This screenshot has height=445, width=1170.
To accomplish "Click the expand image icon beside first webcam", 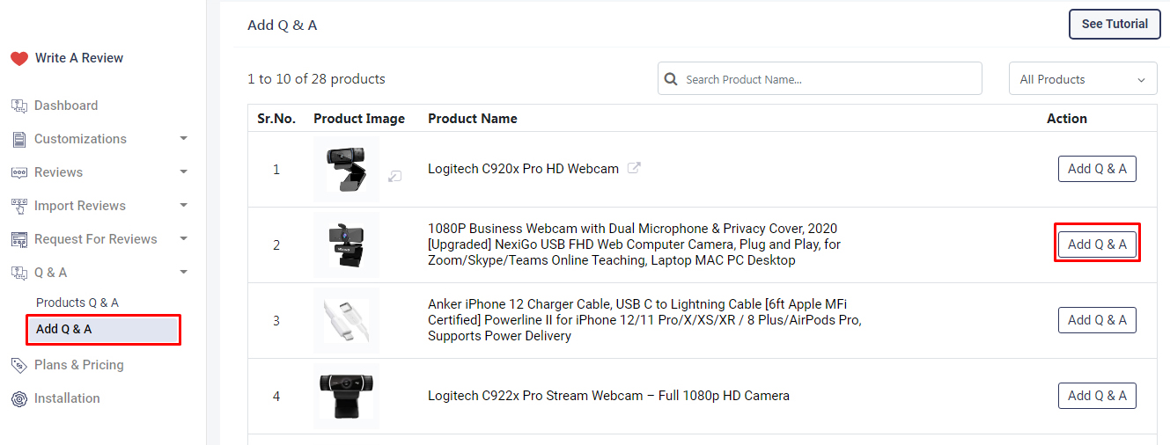I will coord(395,176).
